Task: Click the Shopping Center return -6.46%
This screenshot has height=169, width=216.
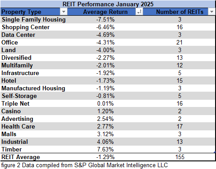Action: pyautogui.click(x=105, y=27)
